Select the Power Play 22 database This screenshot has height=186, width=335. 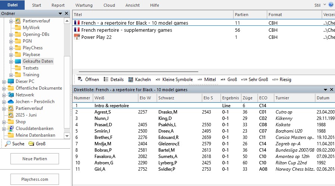(96, 37)
